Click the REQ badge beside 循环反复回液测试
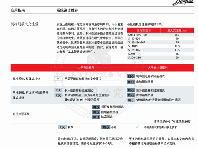The height and width of the screenshot is (148, 198). [x=96, y=107]
